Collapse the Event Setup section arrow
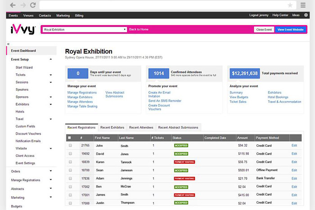Image resolution: width=315 pixels, height=210 pixels. tap(51, 59)
